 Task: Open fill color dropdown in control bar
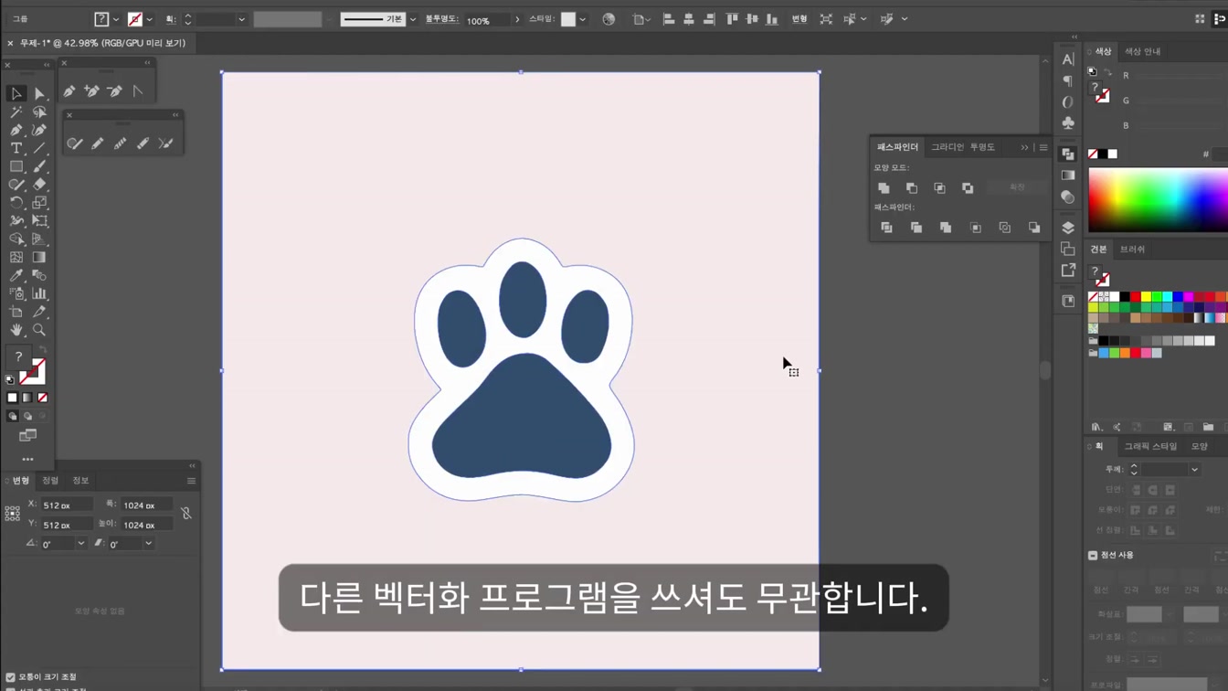click(116, 19)
